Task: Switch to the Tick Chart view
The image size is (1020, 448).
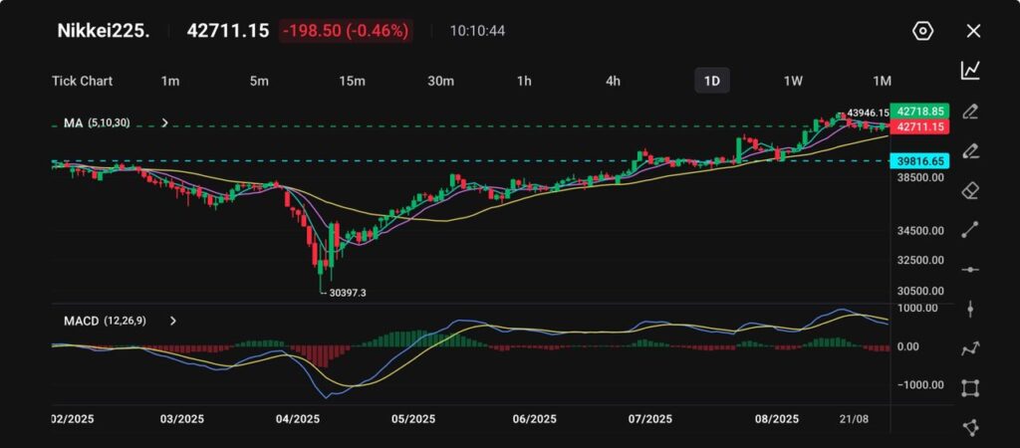Action: pos(82,81)
